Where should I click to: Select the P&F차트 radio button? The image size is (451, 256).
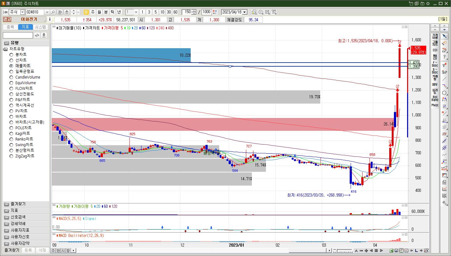click(x=11, y=100)
